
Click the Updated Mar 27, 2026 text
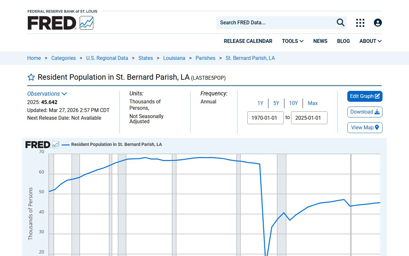tap(68, 110)
